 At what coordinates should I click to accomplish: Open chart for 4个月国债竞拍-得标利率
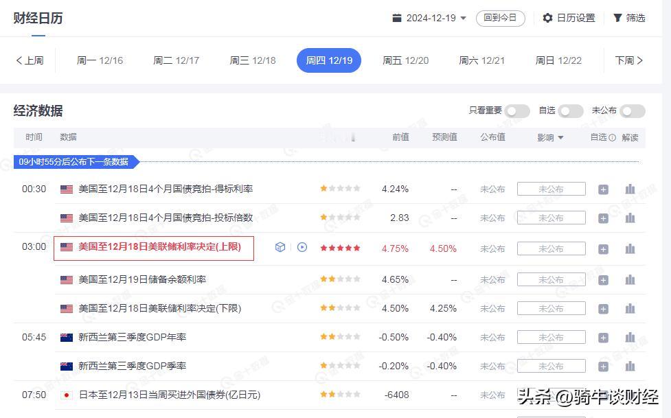pyautogui.click(x=630, y=189)
